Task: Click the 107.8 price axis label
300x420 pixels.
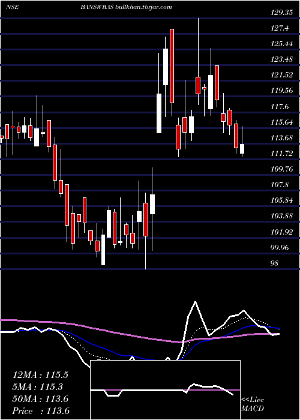Action: pyautogui.click(x=280, y=185)
